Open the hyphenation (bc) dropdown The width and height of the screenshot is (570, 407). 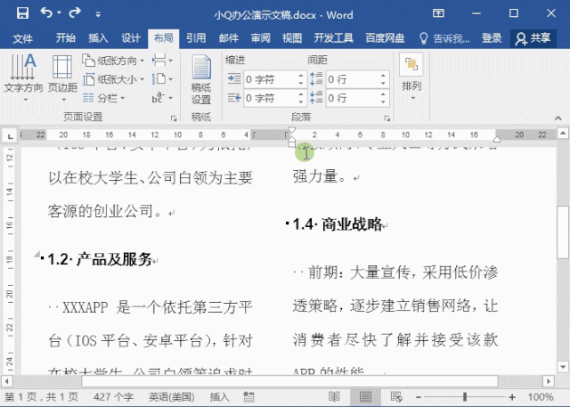pos(162,98)
